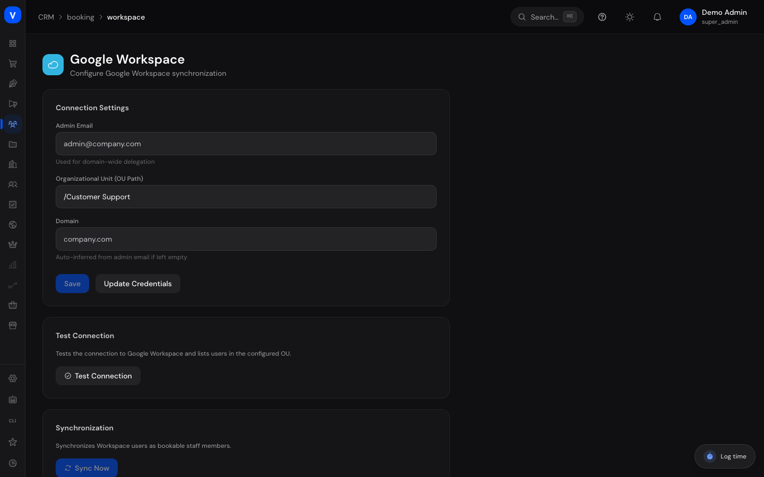
Task: Open the help question mark icon
Action: (x=602, y=17)
